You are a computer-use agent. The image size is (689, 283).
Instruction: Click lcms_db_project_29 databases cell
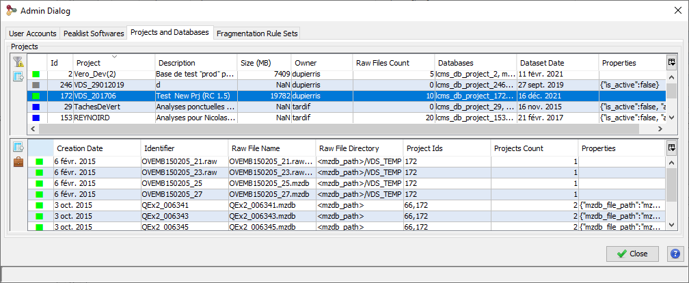476,107
